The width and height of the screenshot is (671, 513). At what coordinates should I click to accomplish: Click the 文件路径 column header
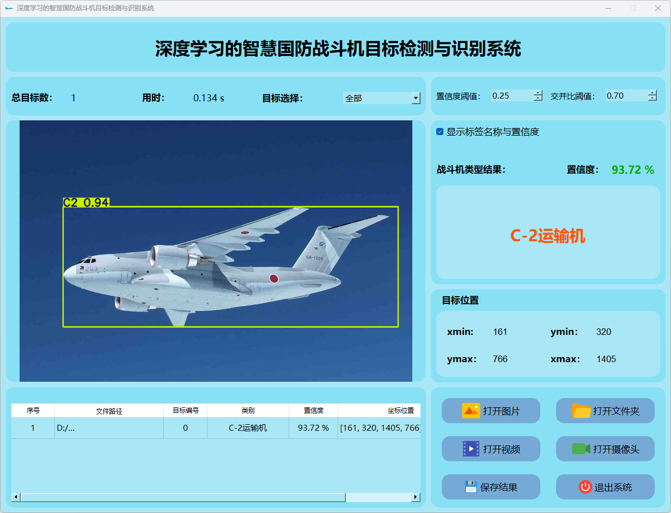tap(109, 411)
